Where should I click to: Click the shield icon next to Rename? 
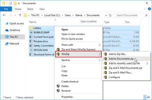point(58,91)
